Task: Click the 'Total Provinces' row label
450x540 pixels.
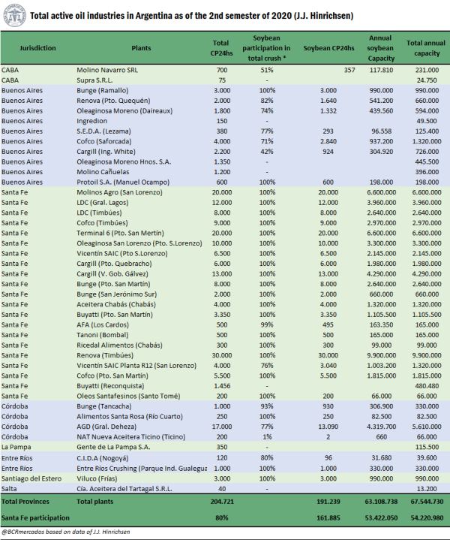Action: (x=25, y=502)
